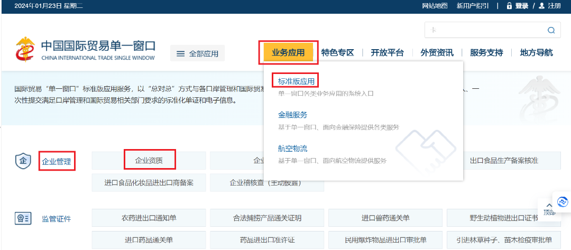The width and height of the screenshot is (571, 250).
Task: Select 金融服务 in the dropdown
Action: (292, 115)
